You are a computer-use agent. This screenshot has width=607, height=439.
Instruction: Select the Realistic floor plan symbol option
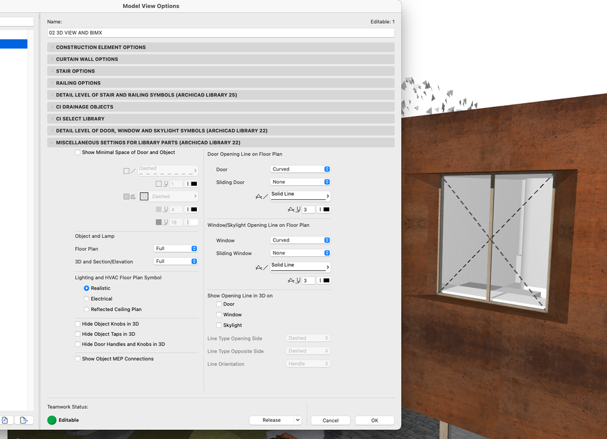pos(86,288)
